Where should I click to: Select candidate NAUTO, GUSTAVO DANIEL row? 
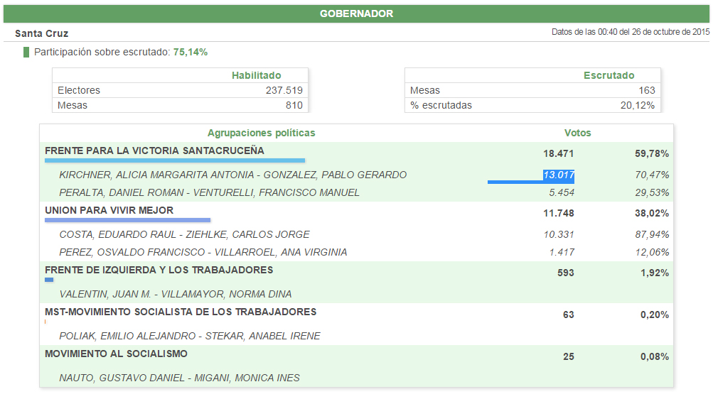(179, 378)
